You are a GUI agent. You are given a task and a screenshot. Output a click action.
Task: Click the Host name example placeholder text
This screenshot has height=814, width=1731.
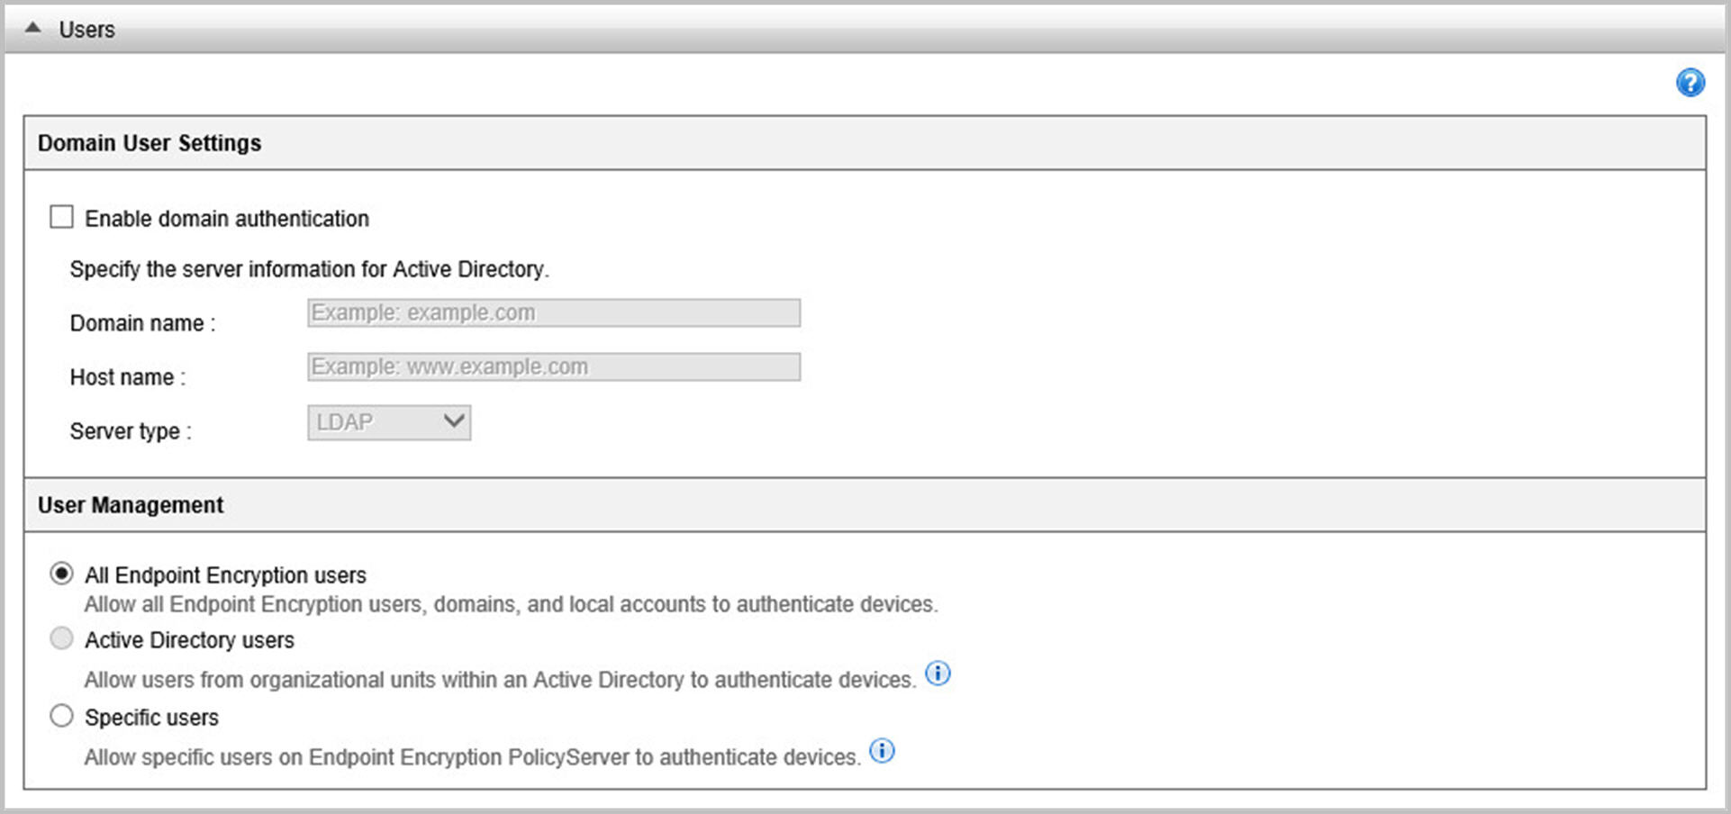click(x=449, y=366)
